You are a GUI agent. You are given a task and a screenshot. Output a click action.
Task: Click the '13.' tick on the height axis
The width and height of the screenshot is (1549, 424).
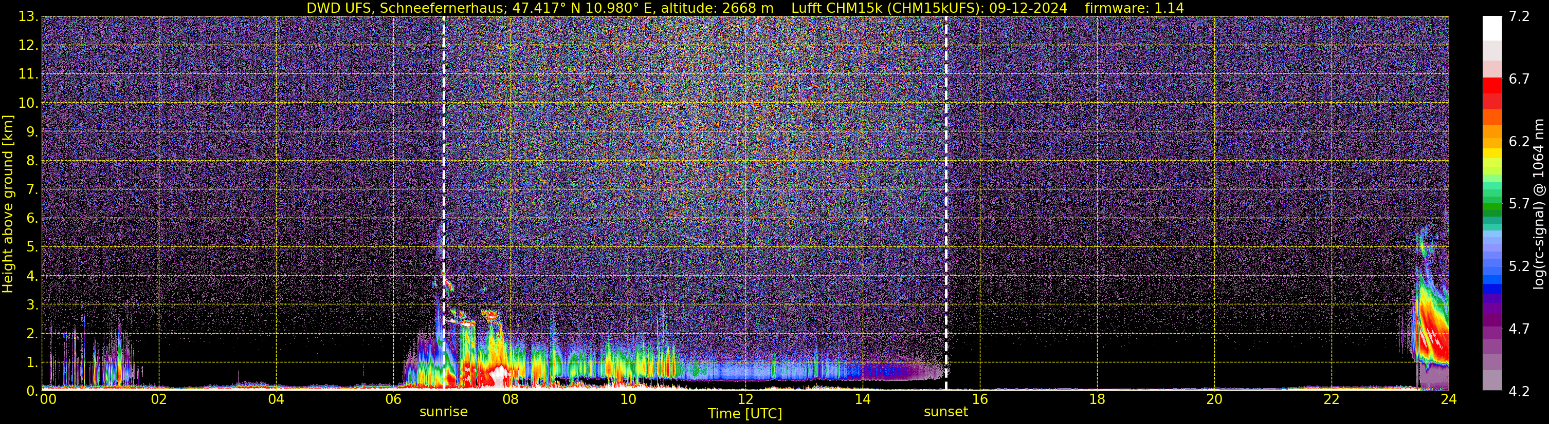[x=28, y=17]
